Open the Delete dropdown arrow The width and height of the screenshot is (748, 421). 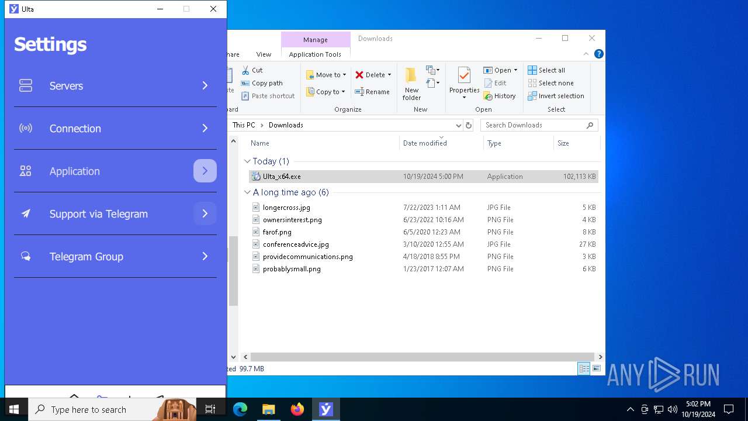(x=389, y=75)
